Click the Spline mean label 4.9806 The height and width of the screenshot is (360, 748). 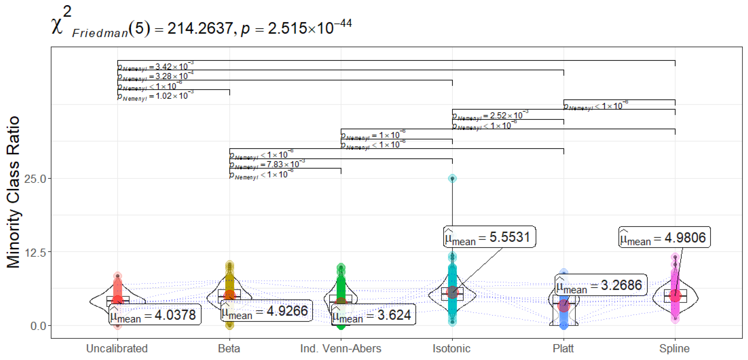click(x=664, y=237)
